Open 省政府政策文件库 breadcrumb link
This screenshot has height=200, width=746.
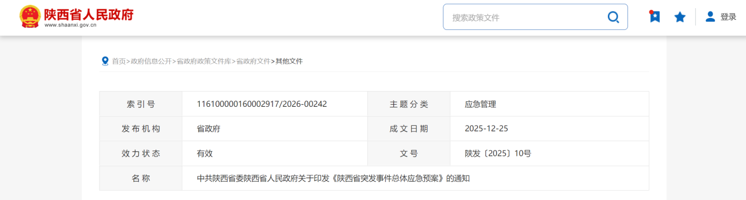[x=204, y=62]
